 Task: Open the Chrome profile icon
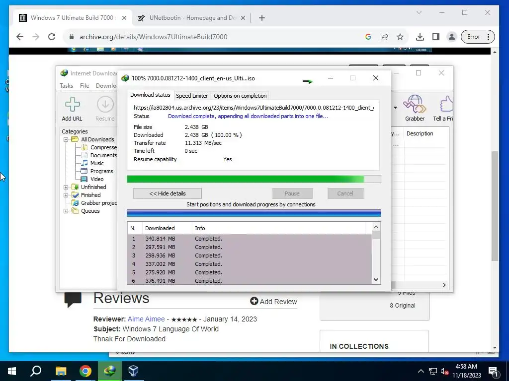tap(451, 37)
